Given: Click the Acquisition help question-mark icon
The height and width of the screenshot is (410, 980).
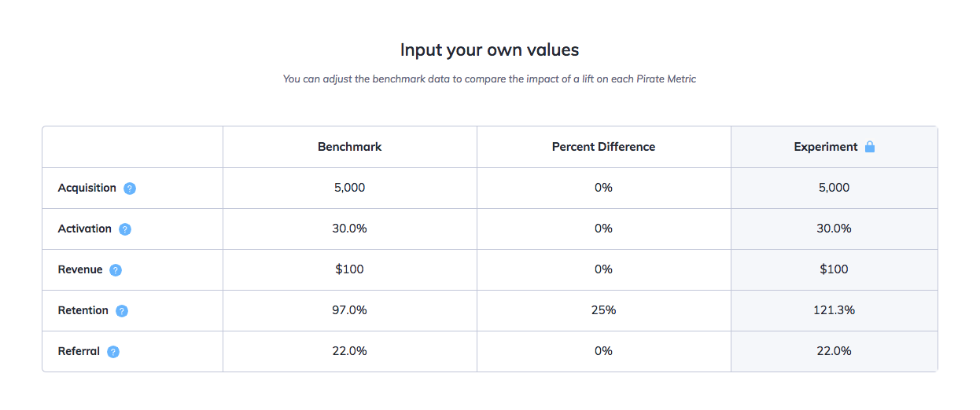Looking at the screenshot, I should (130, 189).
